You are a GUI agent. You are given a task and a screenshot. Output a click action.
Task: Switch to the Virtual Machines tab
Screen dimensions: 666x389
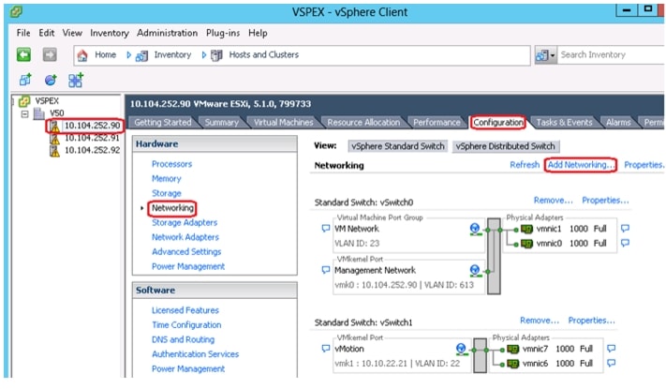283,123
